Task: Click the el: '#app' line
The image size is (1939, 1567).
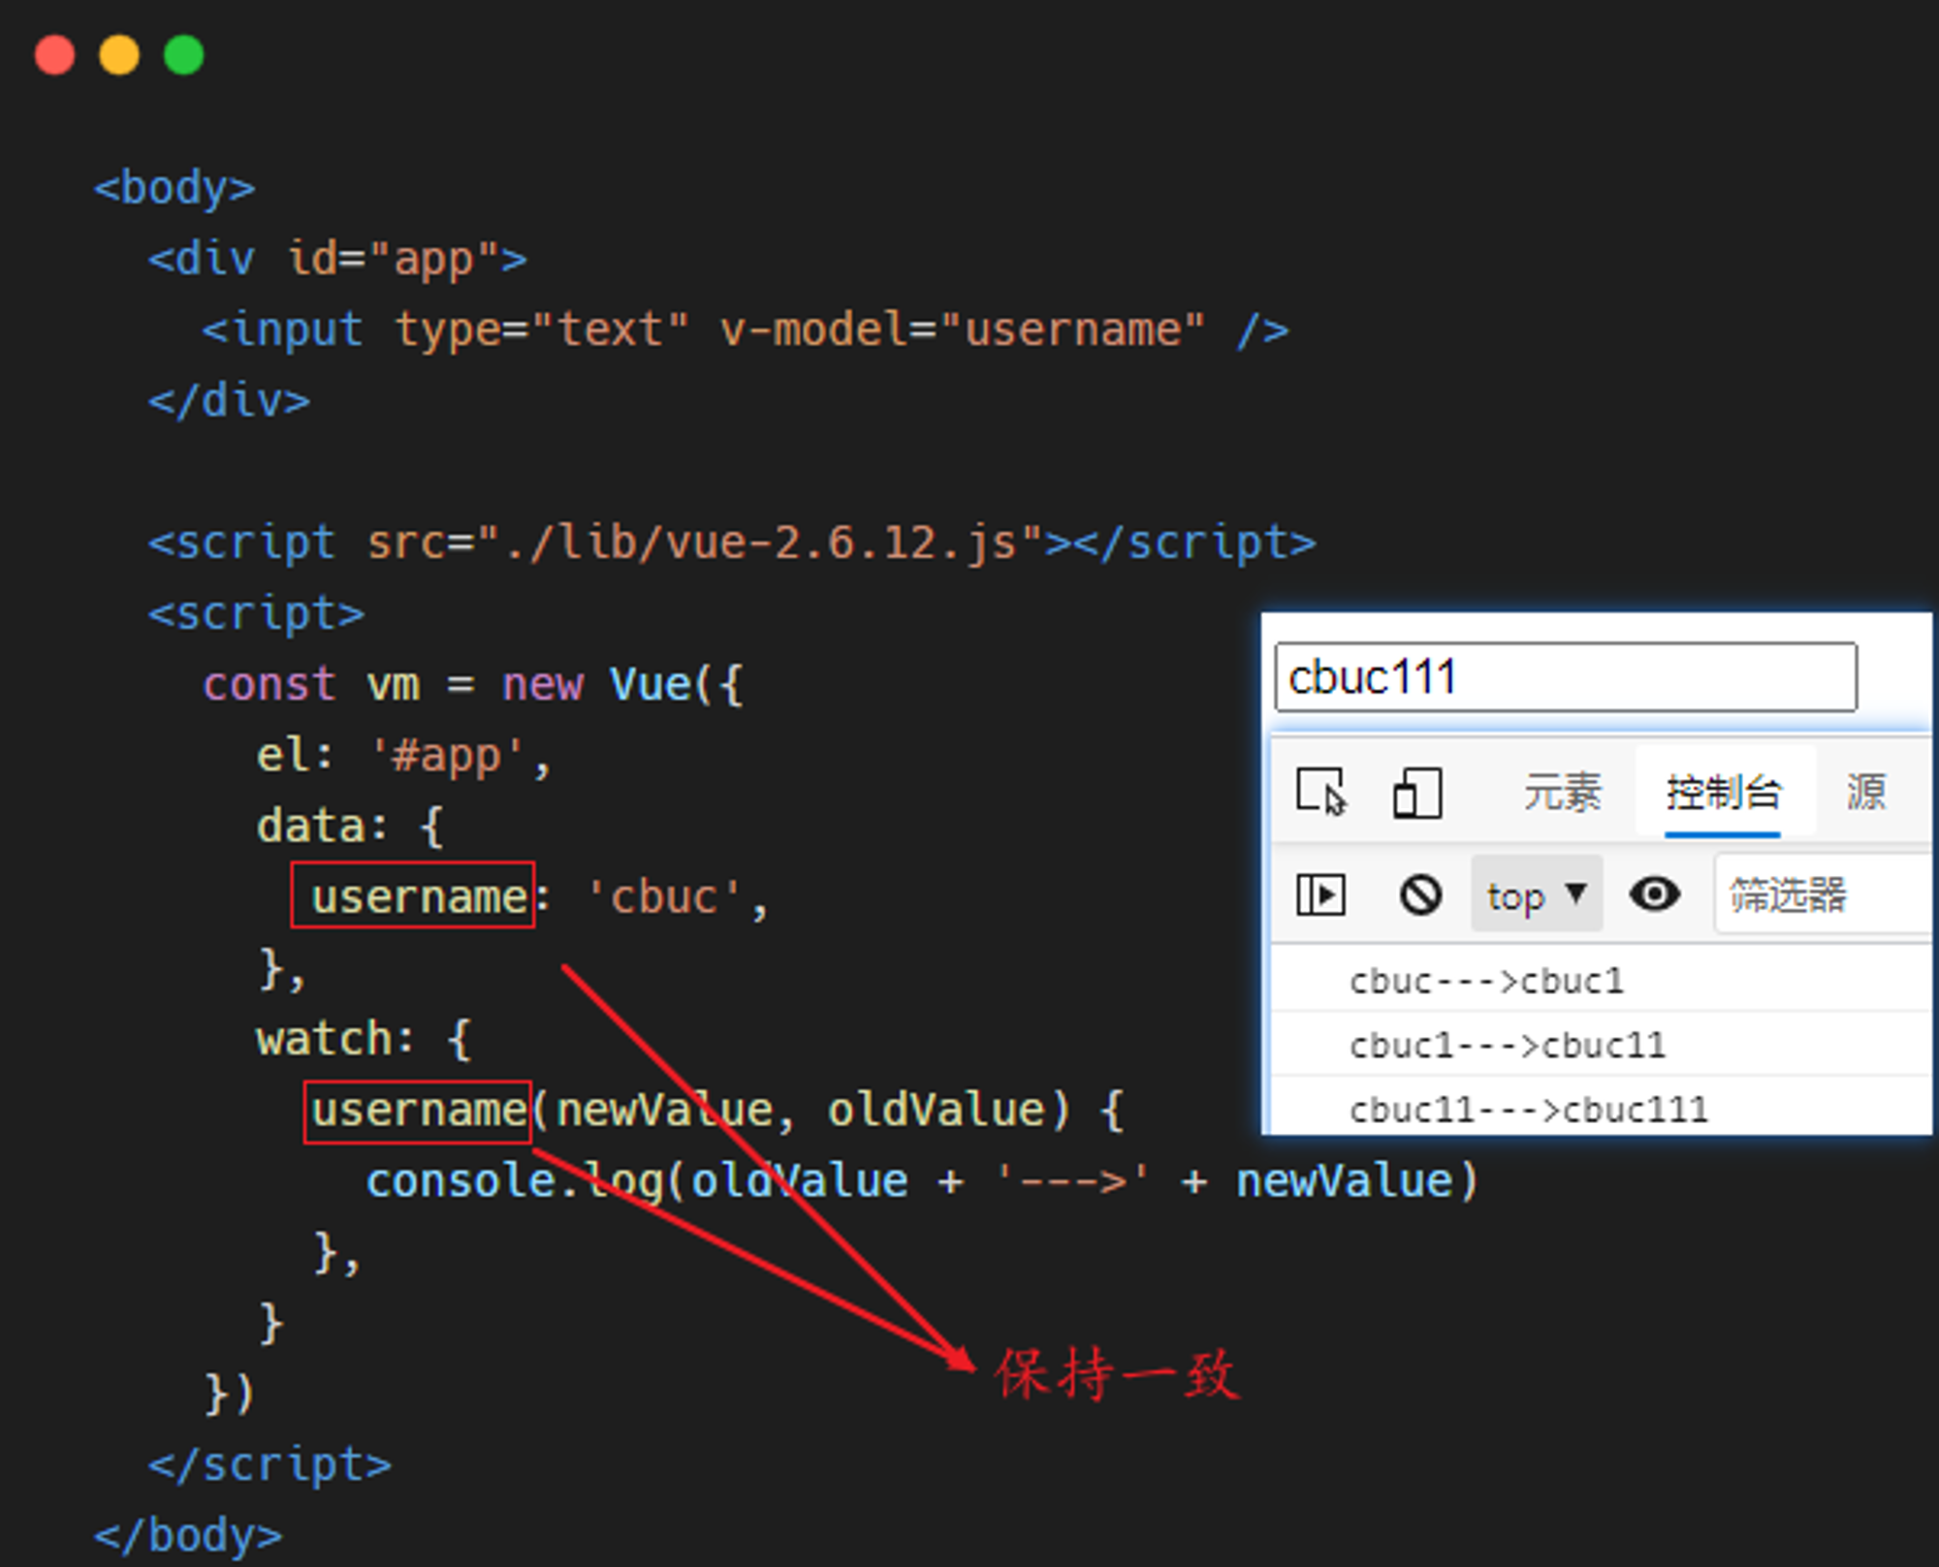Action: click(404, 756)
